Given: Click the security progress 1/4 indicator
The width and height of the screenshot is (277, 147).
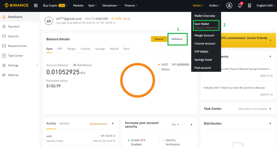Looking at the screenshot, I should 178,125.
